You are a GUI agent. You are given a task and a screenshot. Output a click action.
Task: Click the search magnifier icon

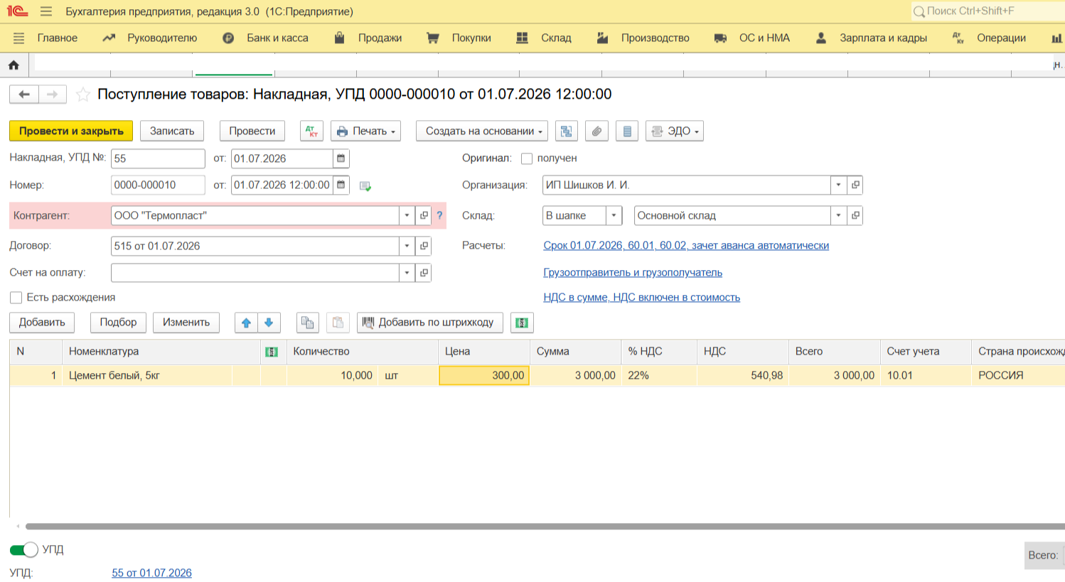(919, 11)
